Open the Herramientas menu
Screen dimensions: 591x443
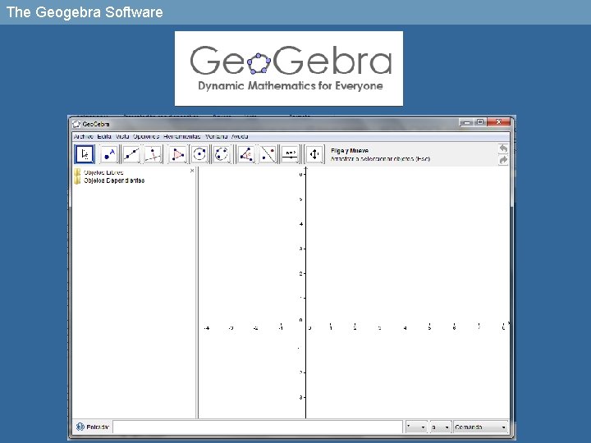point(182,136)
